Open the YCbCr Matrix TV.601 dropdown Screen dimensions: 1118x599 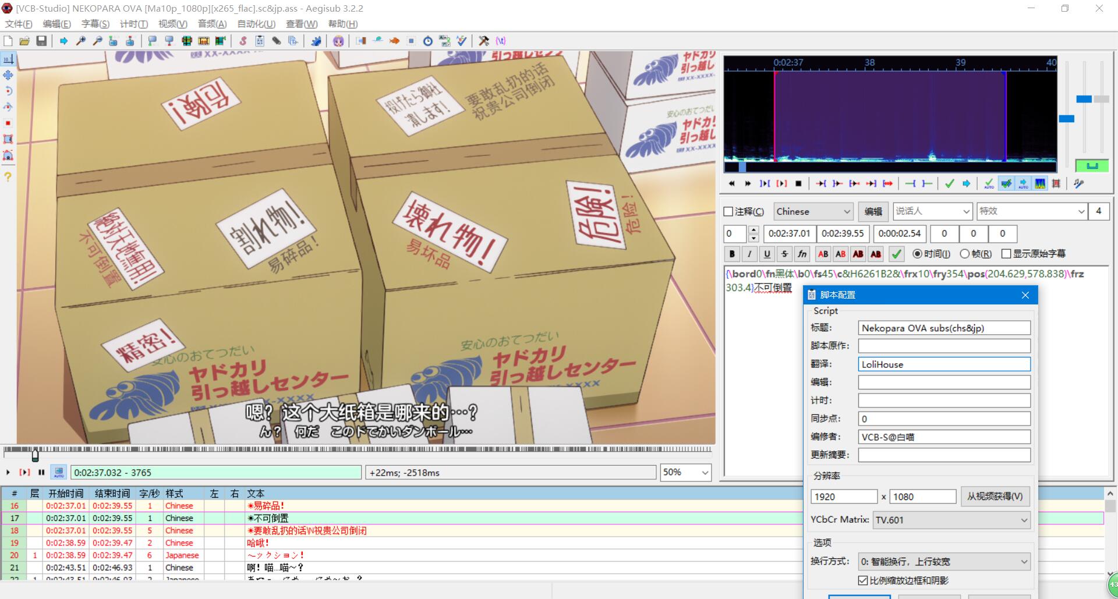click(951, 520)
